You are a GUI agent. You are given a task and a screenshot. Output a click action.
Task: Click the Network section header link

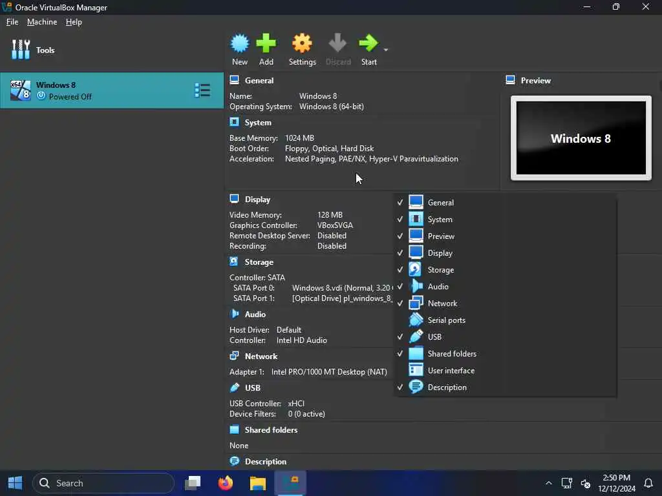261,356
